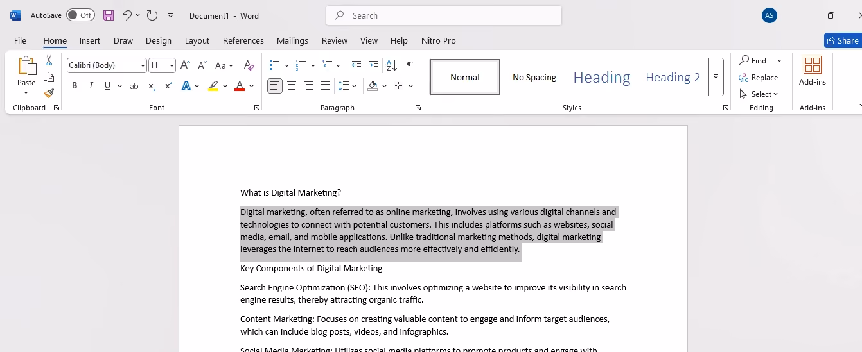Apply the Heading 2 style

[673, 77]
